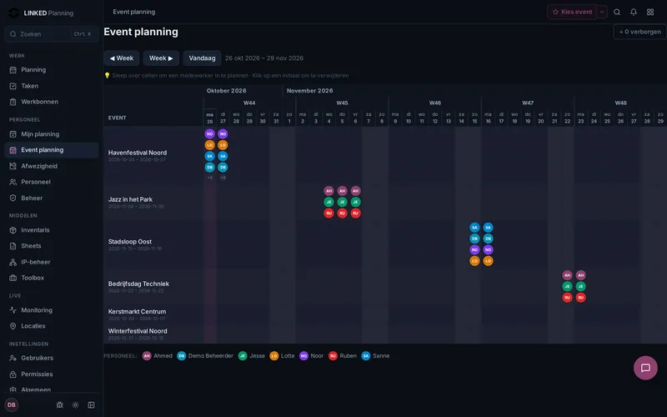This screenshot has height=417, width=667.
Task: Click the Monitoring pulse icon
Action: (13, 310)
